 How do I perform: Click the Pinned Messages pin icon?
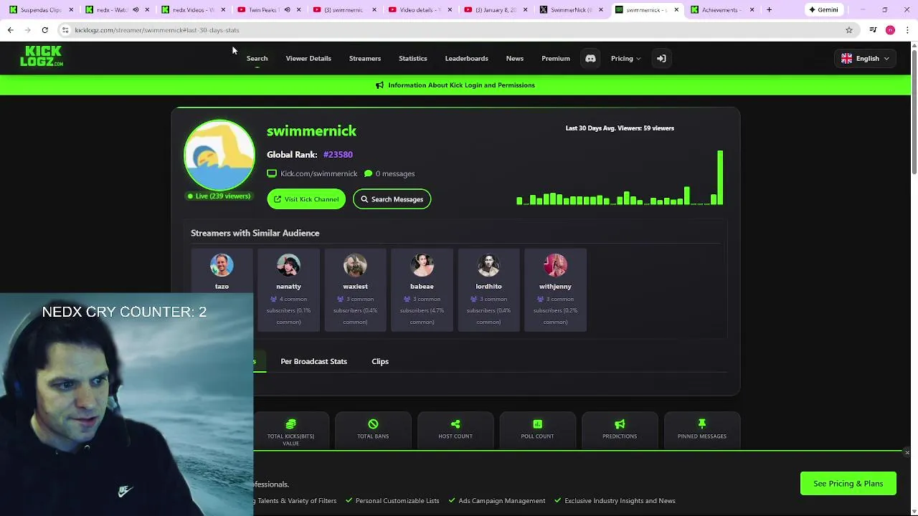click(702, 424)
